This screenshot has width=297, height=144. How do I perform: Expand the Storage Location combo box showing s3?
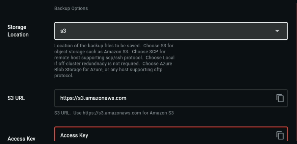click(x=171, y=31)
